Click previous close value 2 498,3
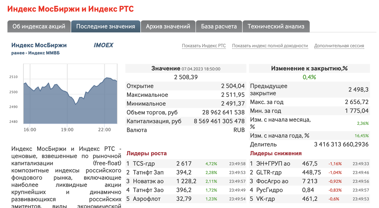Viewport: 379px width, 208px height. [358, 90]
